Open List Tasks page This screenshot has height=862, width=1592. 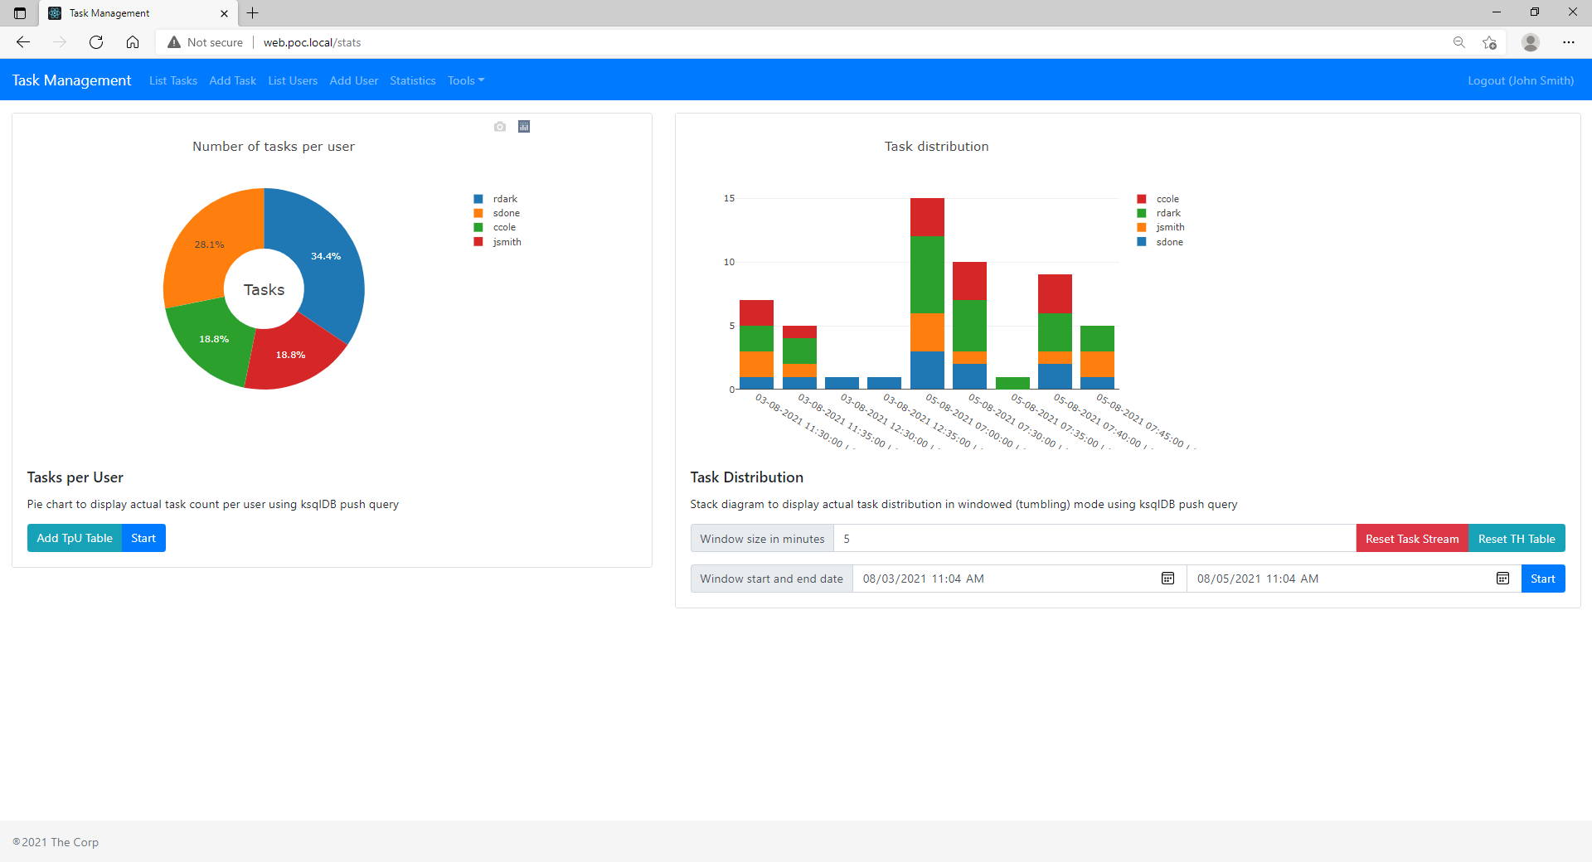pos(173,80)
